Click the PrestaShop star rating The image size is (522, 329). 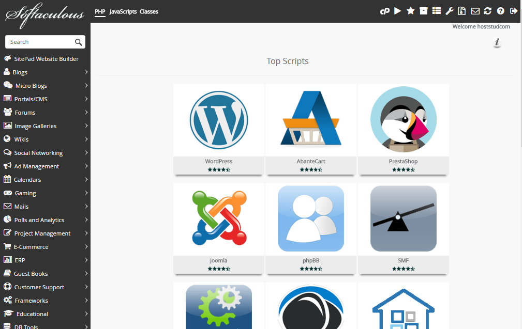(404, 170)
